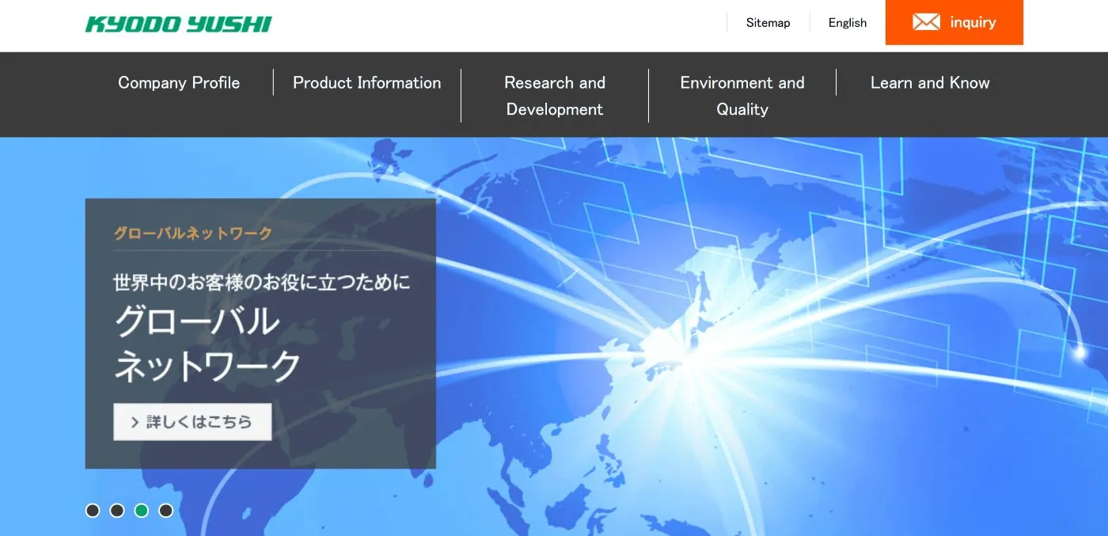Open the Sitemap link

click(768, 23)
